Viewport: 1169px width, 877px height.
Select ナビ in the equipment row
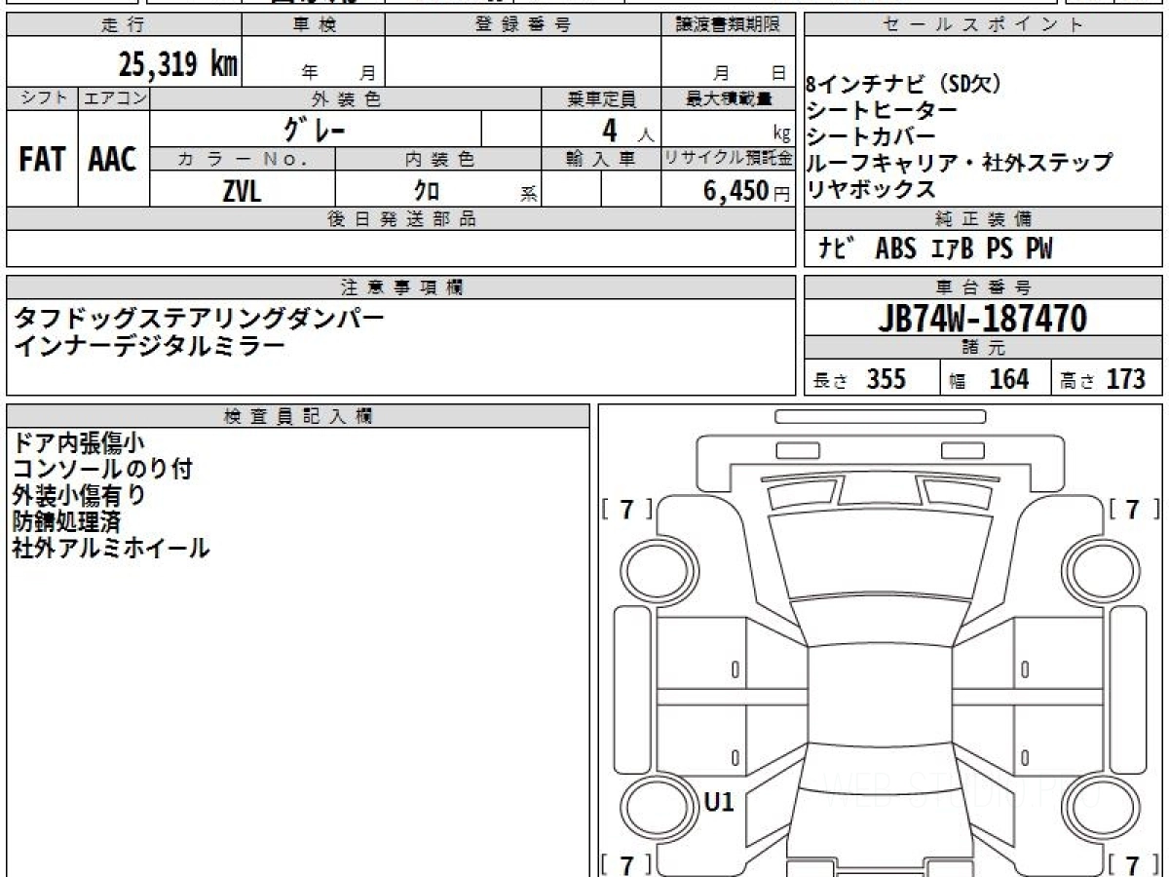[x=836, y=249]
